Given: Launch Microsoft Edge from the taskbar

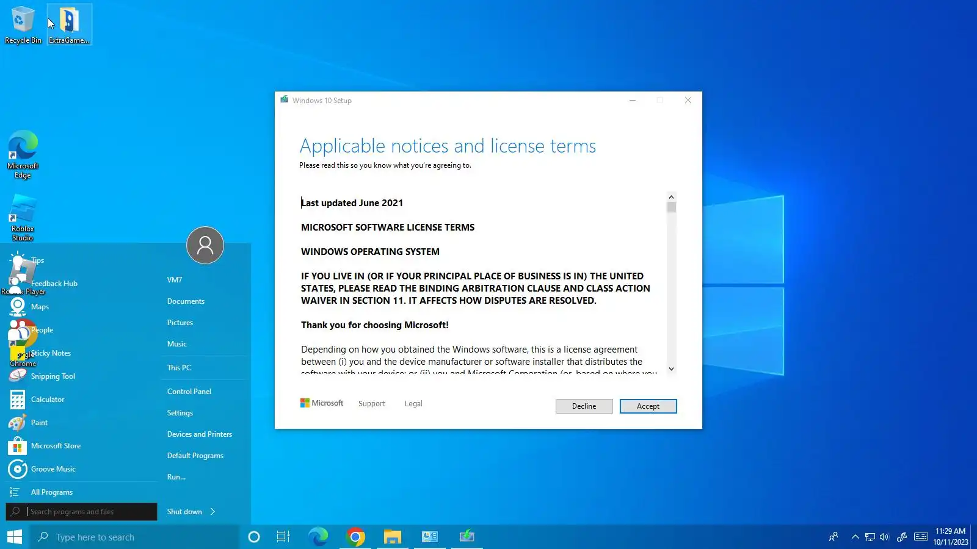Looking at the screenshot, I should [318, 537].
